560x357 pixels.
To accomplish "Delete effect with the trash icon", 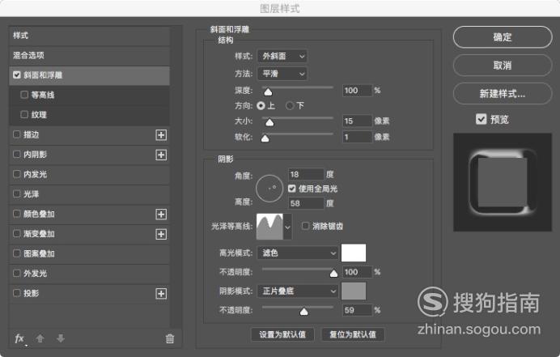I will pyautogui.click(x=170, y=338).
